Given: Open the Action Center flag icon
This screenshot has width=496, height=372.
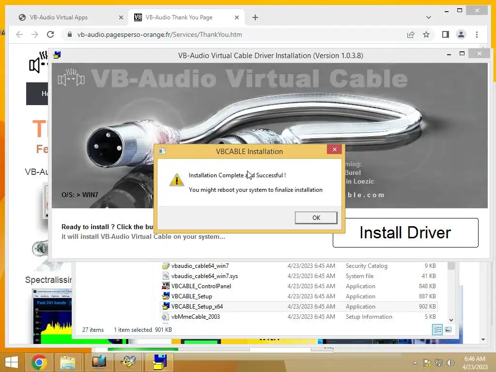Looking at the screenshot, I should coord(427,363).
